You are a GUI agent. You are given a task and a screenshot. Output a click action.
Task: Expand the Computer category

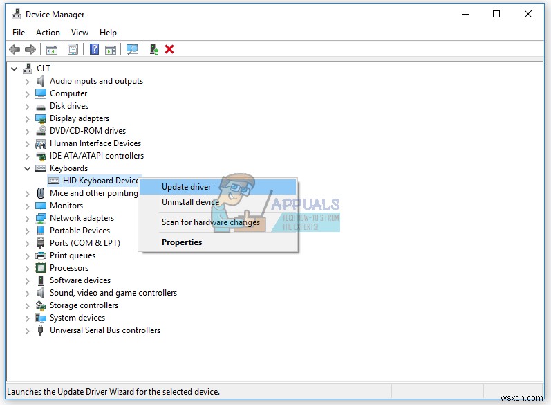click(x=27, y=94)
